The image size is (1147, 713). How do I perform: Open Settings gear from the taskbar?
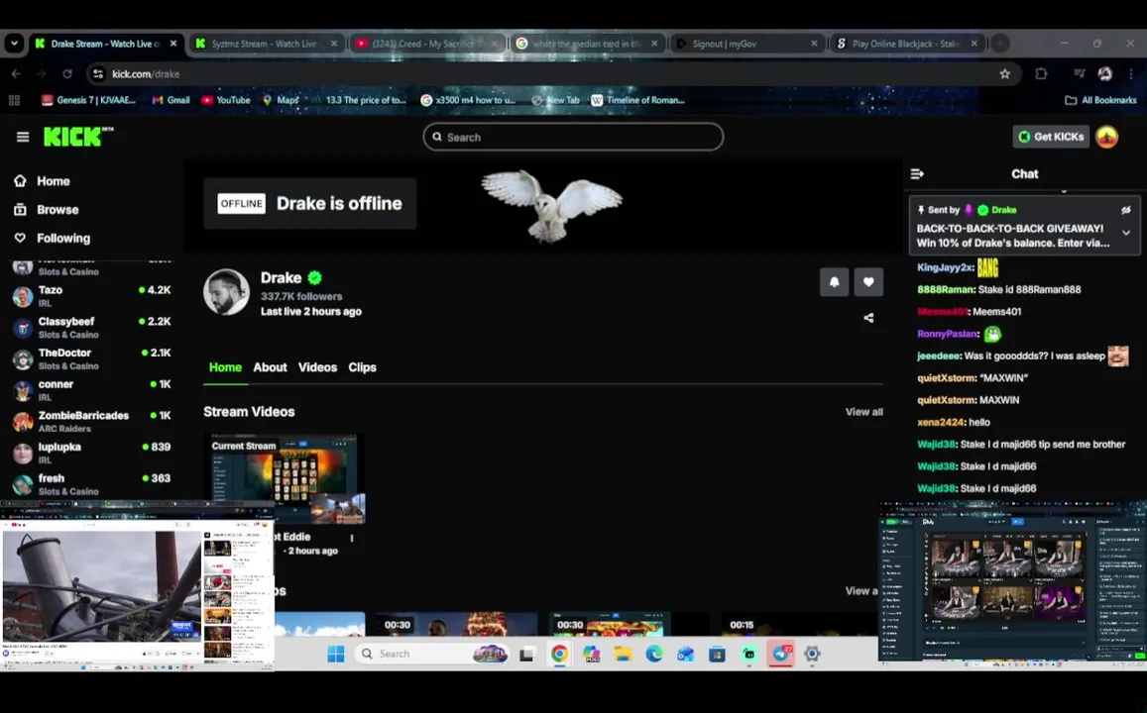pos(812,654)
